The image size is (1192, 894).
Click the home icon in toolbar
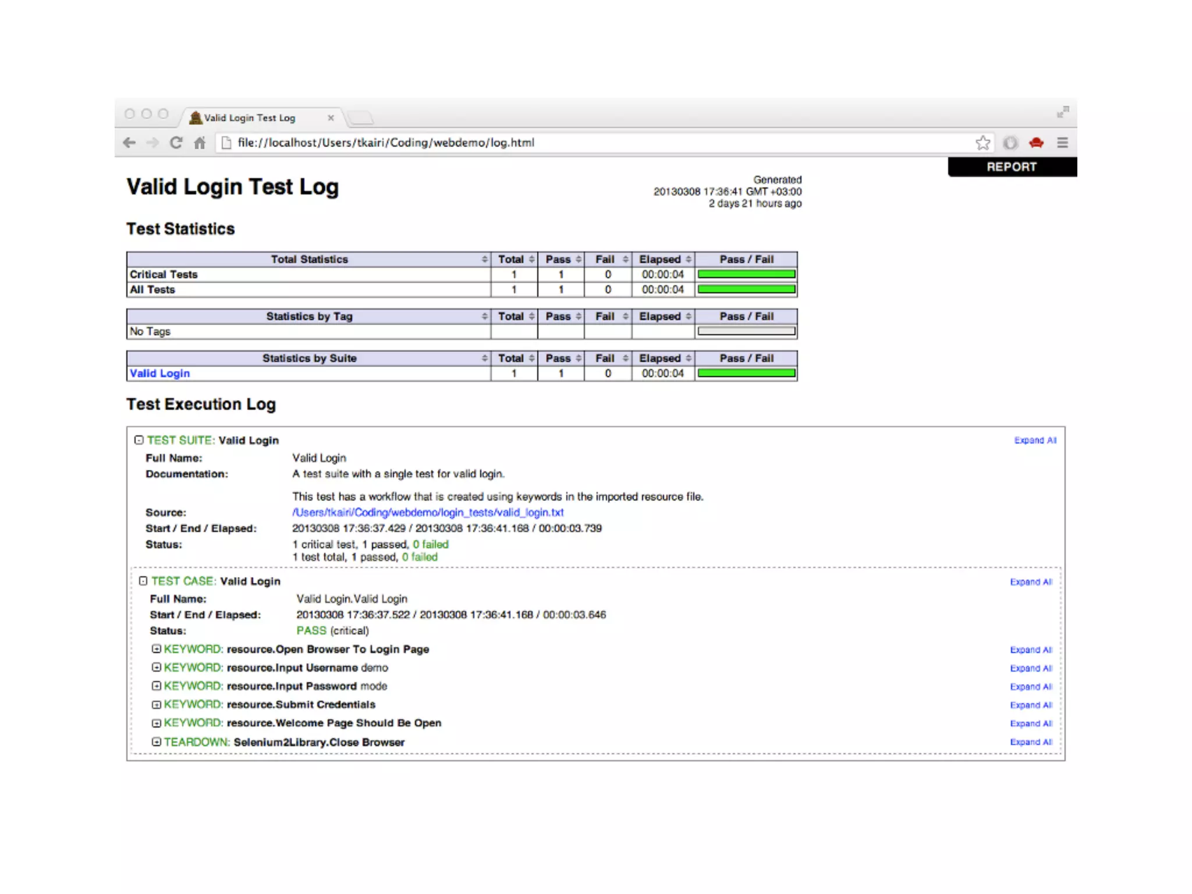click(200, 143)
